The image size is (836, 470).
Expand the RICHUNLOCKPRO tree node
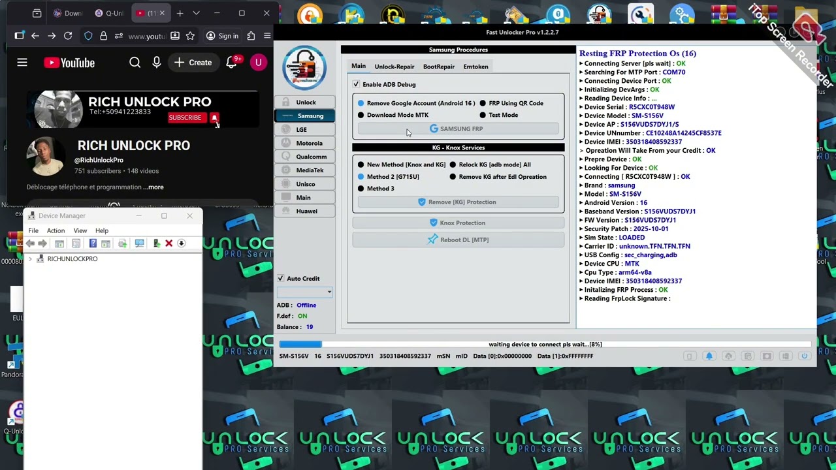[x=30, y=259]
